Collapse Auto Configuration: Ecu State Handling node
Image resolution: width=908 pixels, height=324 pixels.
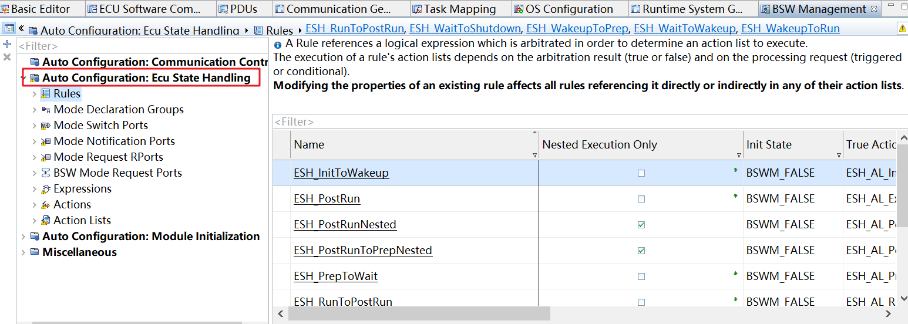[x=23, y=78]
